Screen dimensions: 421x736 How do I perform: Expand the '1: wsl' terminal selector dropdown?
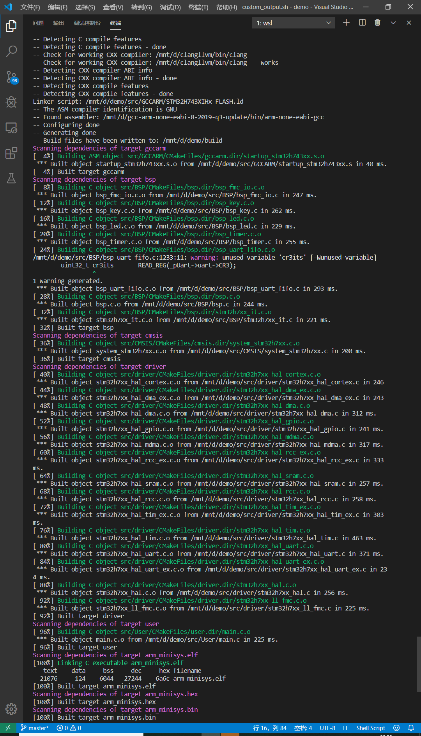pos(293,23)
